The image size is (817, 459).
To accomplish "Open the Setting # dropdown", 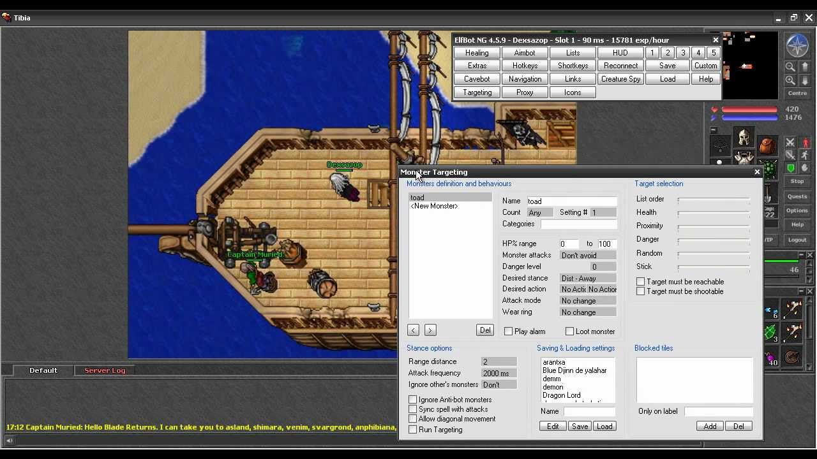I will click(x=603, y=212).
